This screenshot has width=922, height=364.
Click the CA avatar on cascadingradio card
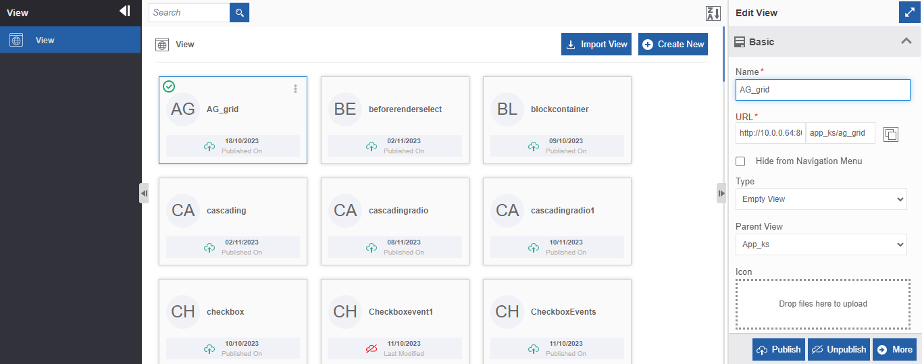tap(345, 211)
